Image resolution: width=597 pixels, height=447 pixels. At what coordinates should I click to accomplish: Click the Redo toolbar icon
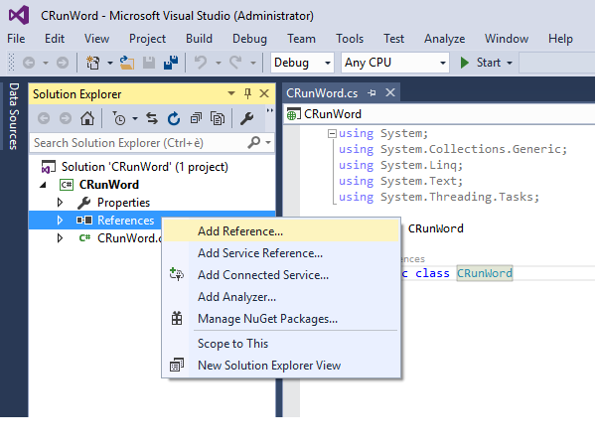235,63
